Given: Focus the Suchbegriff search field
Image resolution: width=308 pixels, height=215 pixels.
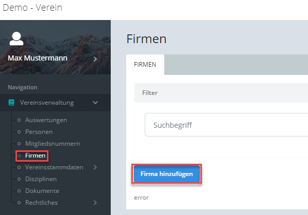Looking at the screenshot, I should click(226, 125).
